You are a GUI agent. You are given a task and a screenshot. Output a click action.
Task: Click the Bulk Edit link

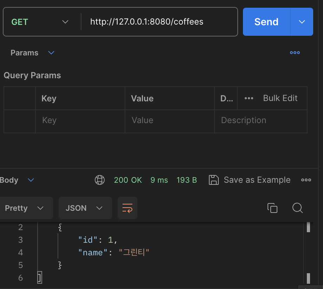coord(280,98)
